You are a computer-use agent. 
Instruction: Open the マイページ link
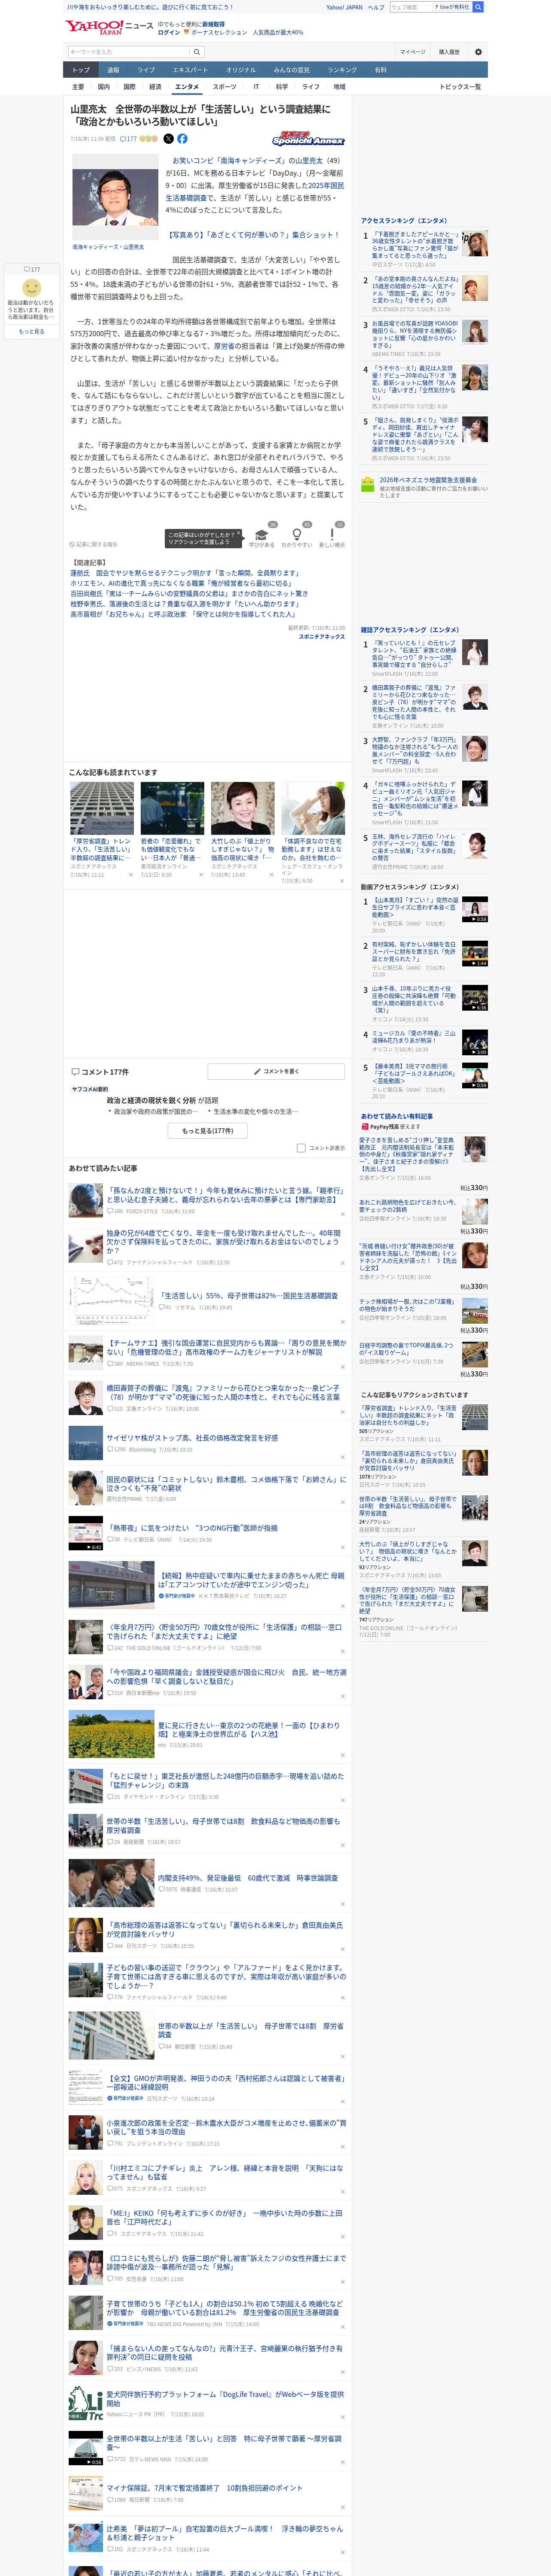tap(412, 52)
